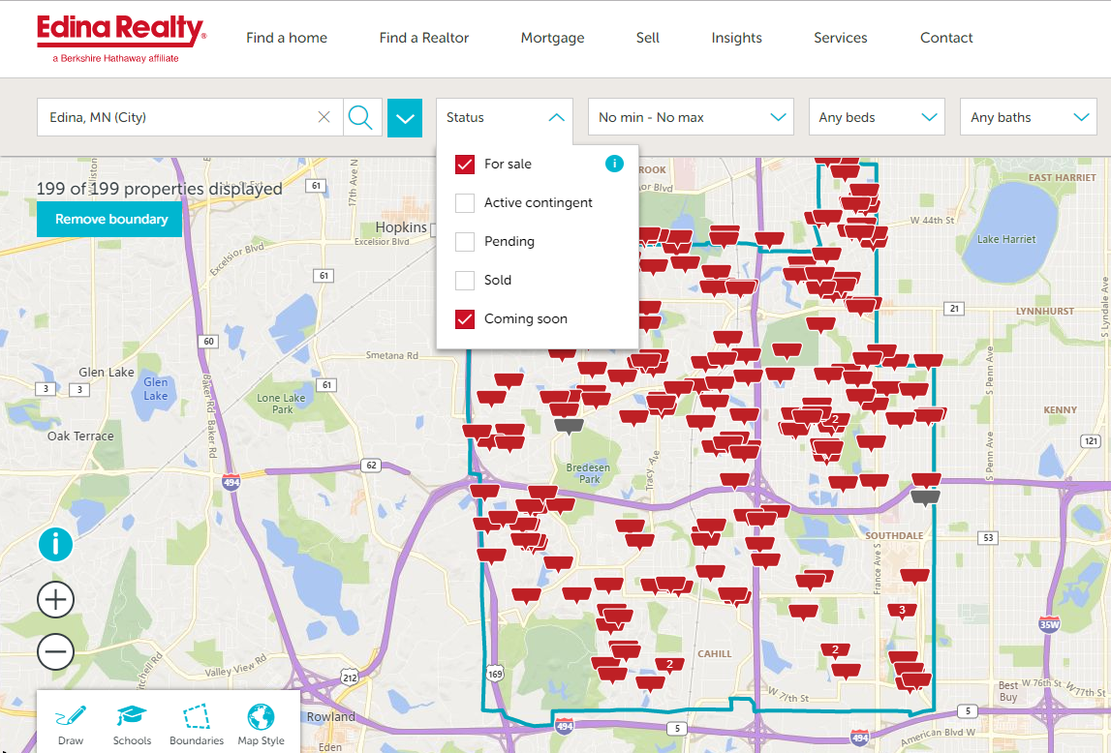Go to the Insights menu
Image resolution: width=1111 pixels, height=753 pixels.
point(736,38)
